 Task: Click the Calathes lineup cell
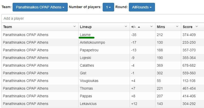(87, 65)
